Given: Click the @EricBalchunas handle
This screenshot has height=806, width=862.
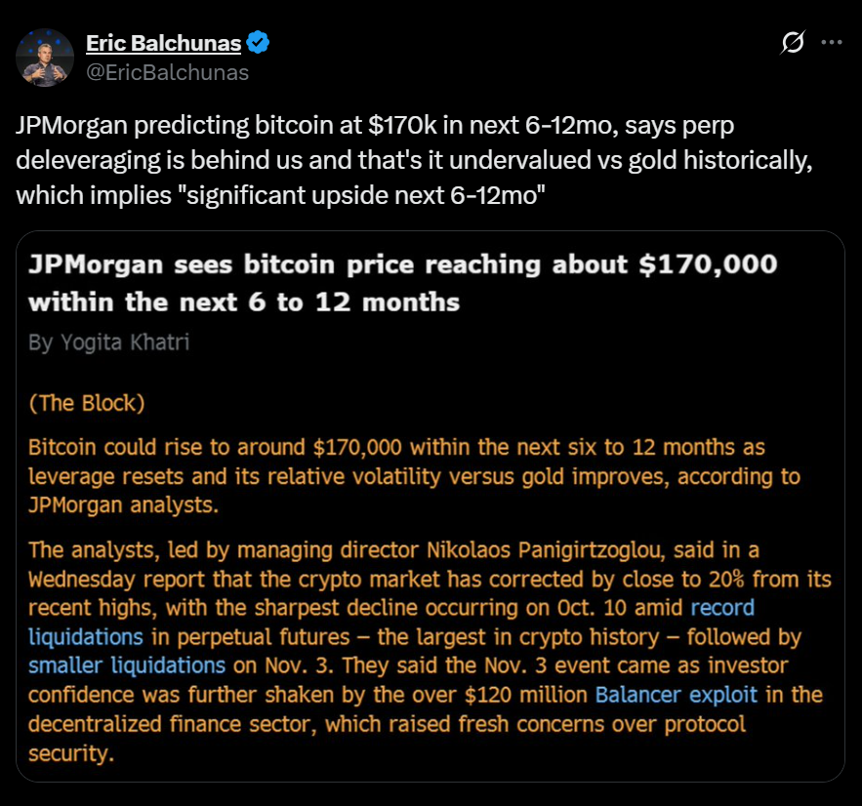Looking at the screenshot, I should point(167,72).
